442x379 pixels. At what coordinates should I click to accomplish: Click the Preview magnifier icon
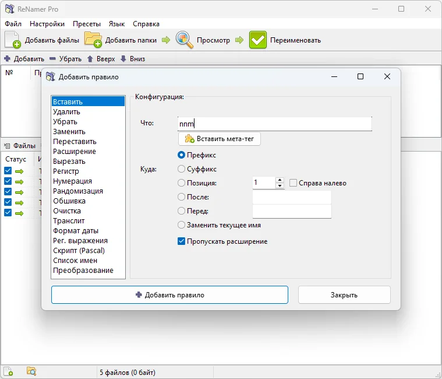click(x=185, y=40)
